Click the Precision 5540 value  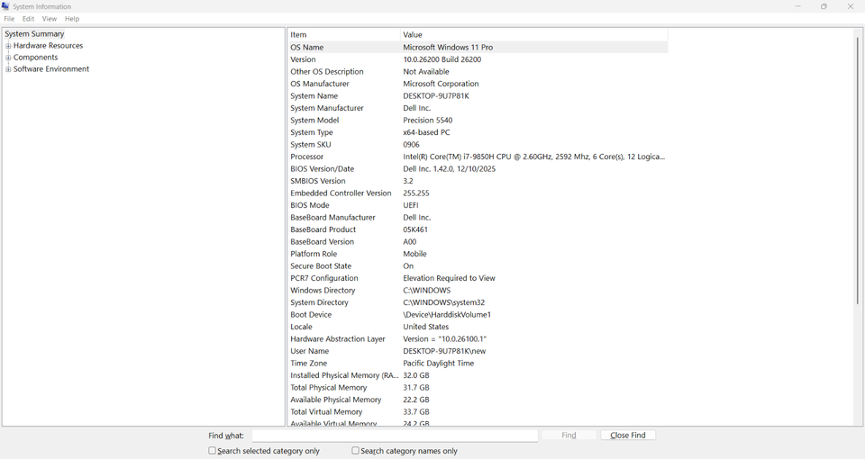click(427, 120)
